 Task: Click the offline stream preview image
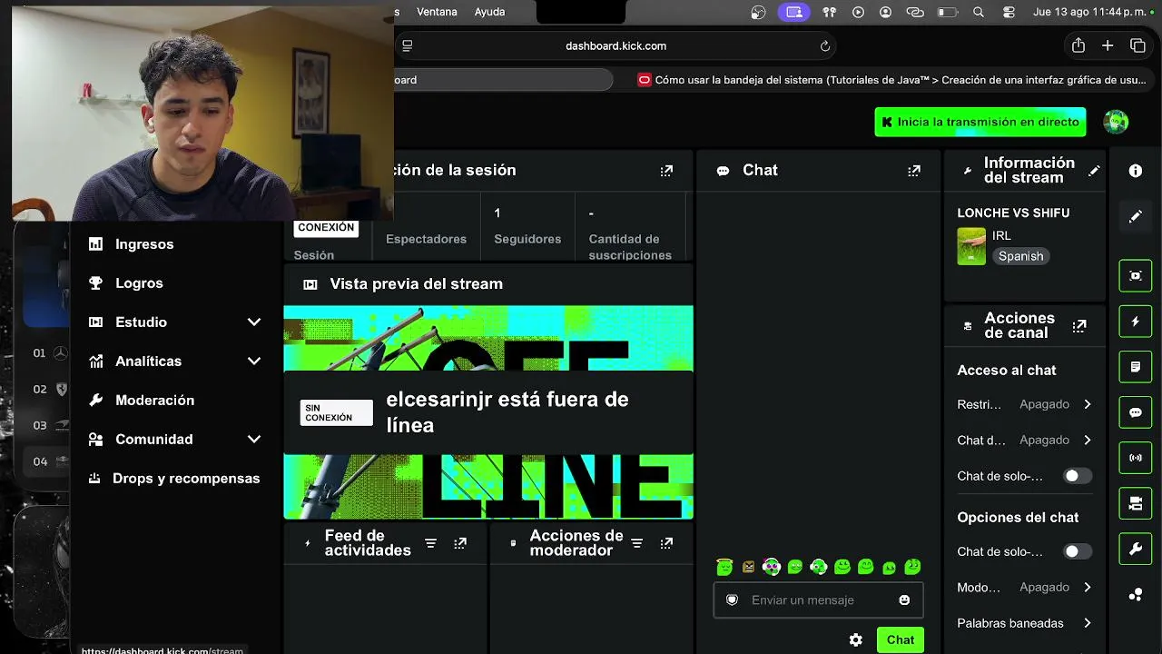pyautogui.click(x=488, y=412)
